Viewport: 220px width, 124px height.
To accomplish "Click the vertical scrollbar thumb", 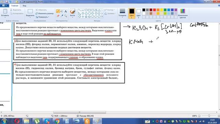I will [x=219, y=55].
